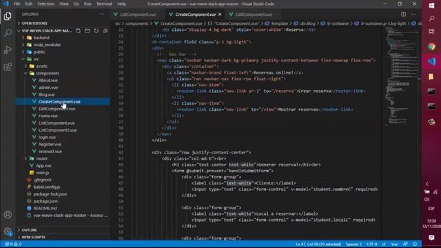Collapse all folders in explorer

(x=105, y=30)
